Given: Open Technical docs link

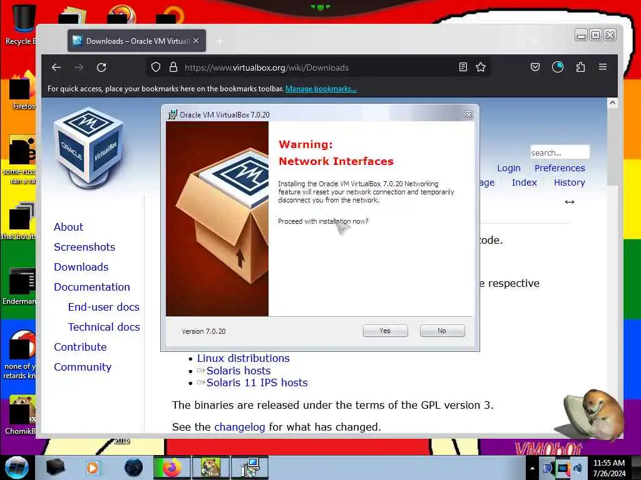Looking at the screenshot, I should 104,327.
